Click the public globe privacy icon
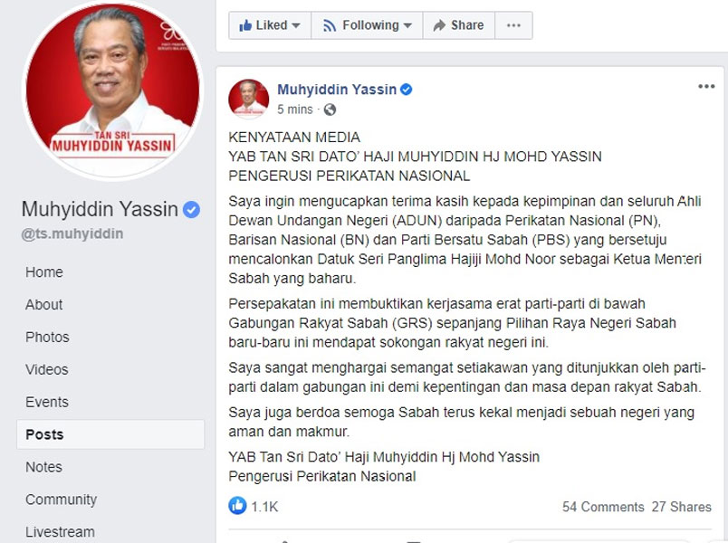 (330, 110)
